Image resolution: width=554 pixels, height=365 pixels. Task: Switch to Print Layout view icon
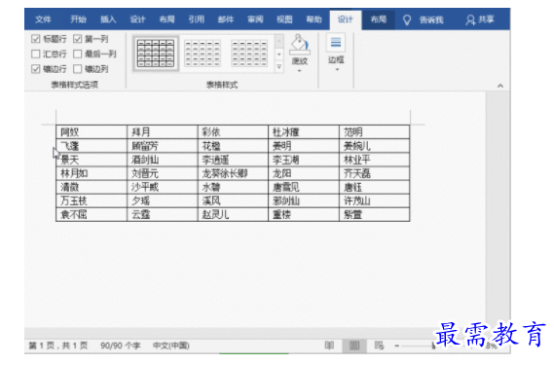pyautogui.click(x=354, y=346)
